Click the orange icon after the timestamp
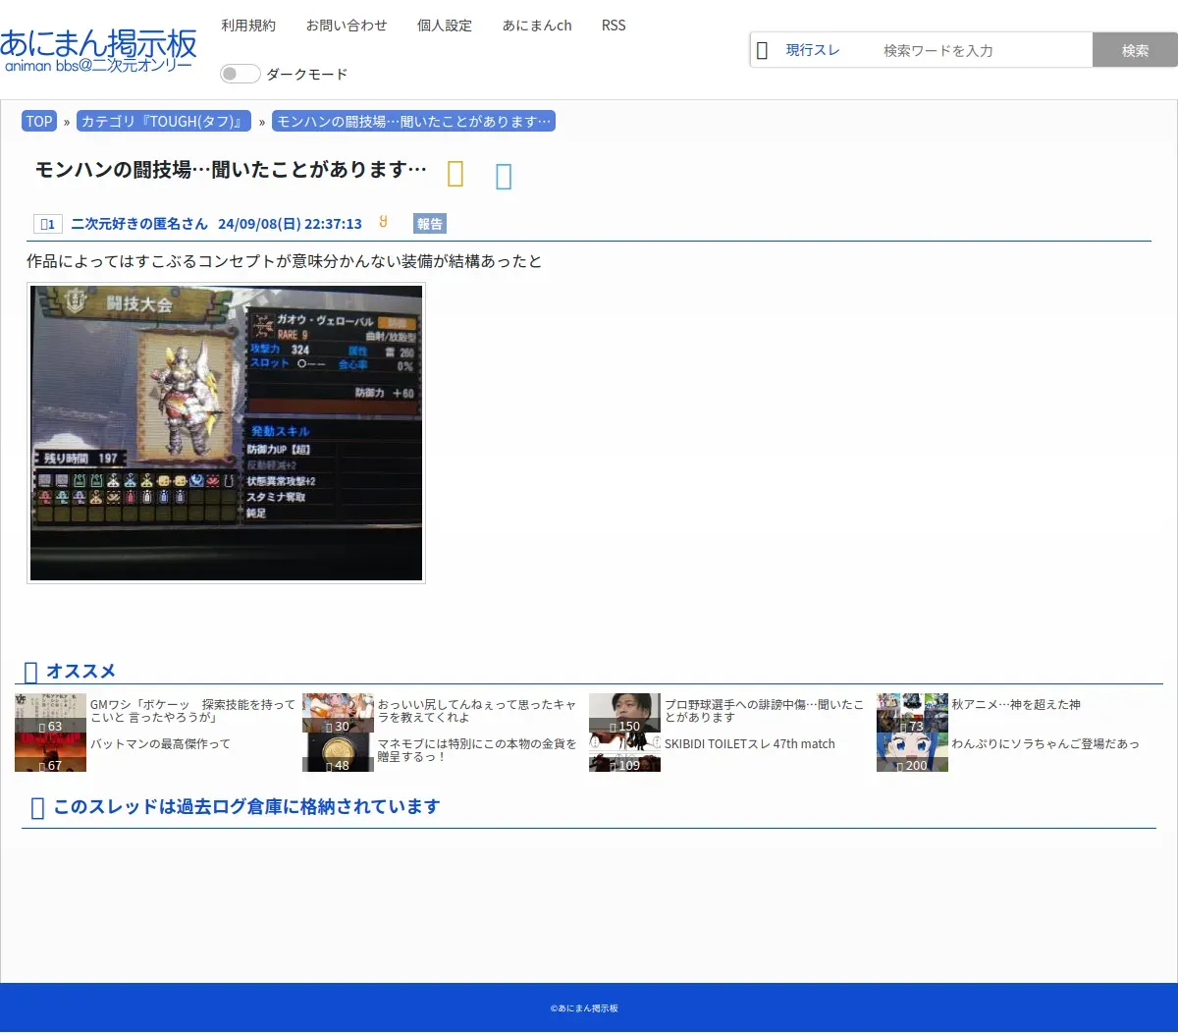Viewport: 1178px width, 1033px height. tap(383, 222)
